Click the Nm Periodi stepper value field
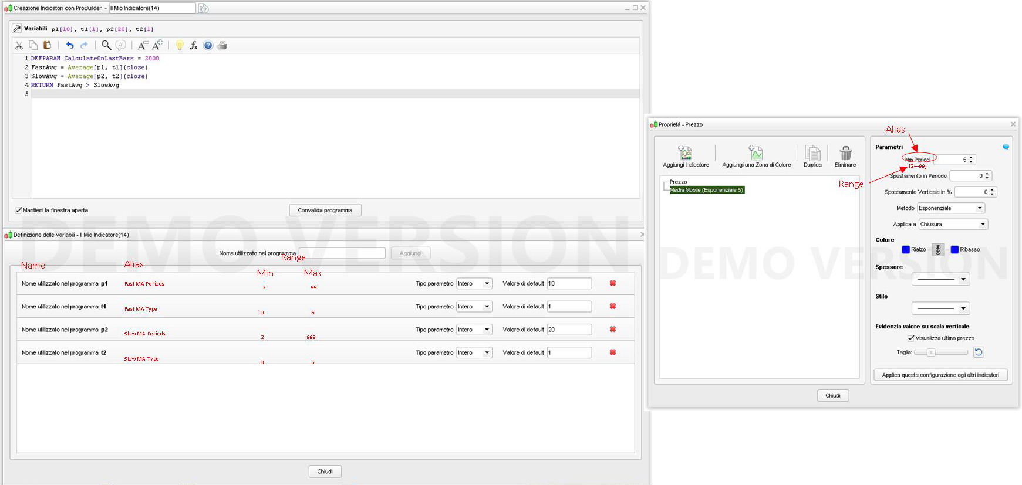This screenshot has height=485, width=1022. pyautogui.click(x=954, y=160)
